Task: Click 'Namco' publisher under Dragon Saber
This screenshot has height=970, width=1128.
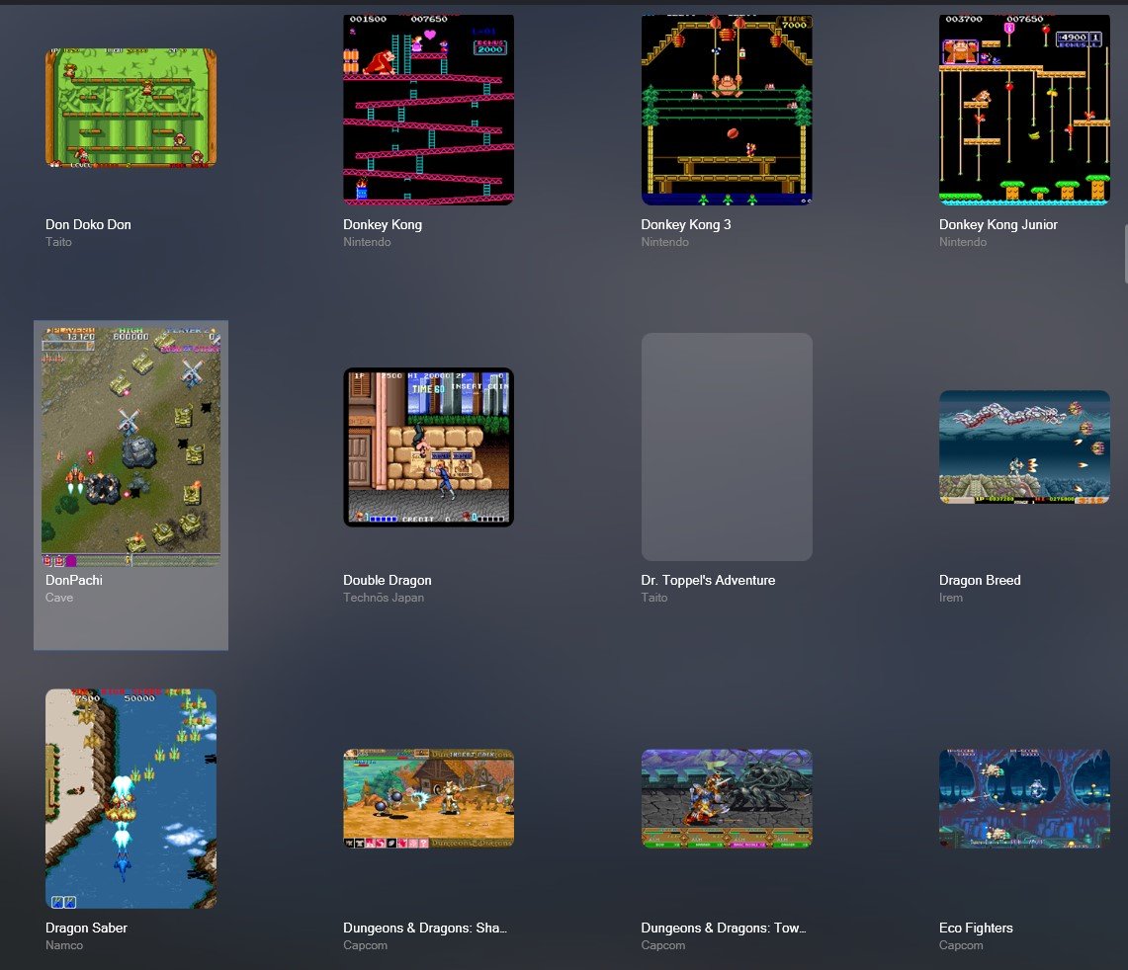Action: (64, 945)
